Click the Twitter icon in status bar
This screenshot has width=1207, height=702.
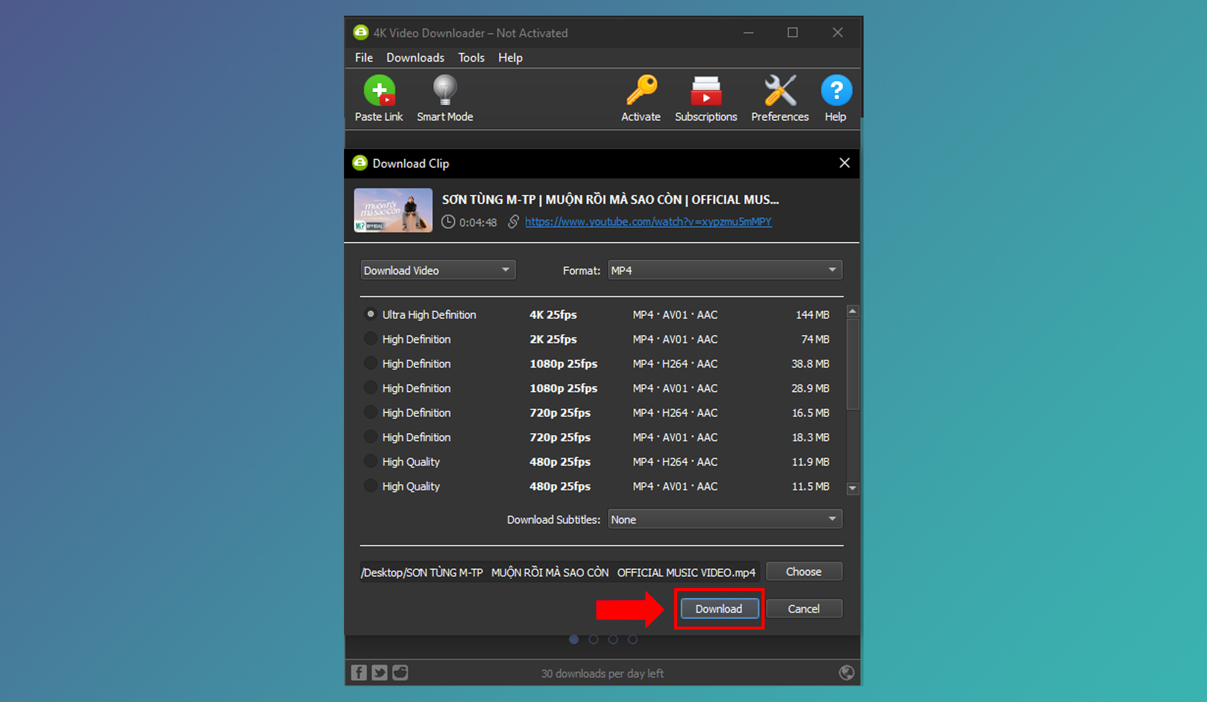(379, 672)
